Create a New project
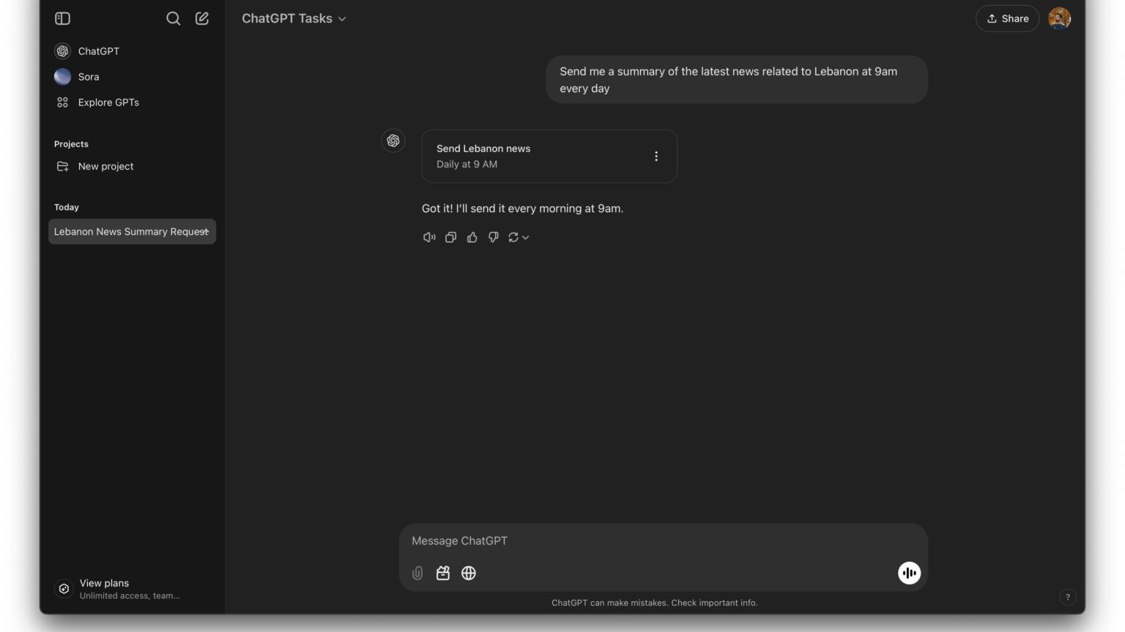Image resolution: width=1125 pixels, height=632 pixels. [105, 166]
